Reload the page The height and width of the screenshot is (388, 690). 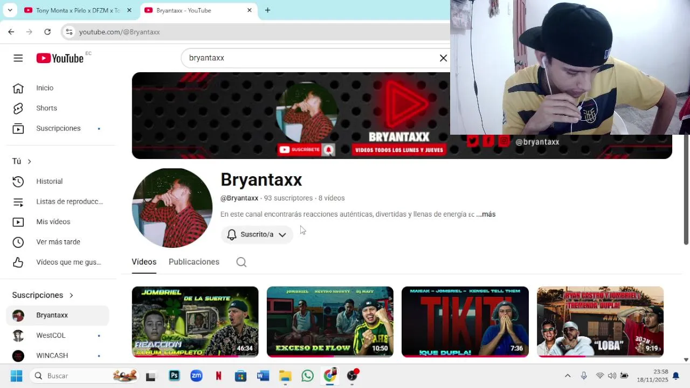click(x=47, y=32)
